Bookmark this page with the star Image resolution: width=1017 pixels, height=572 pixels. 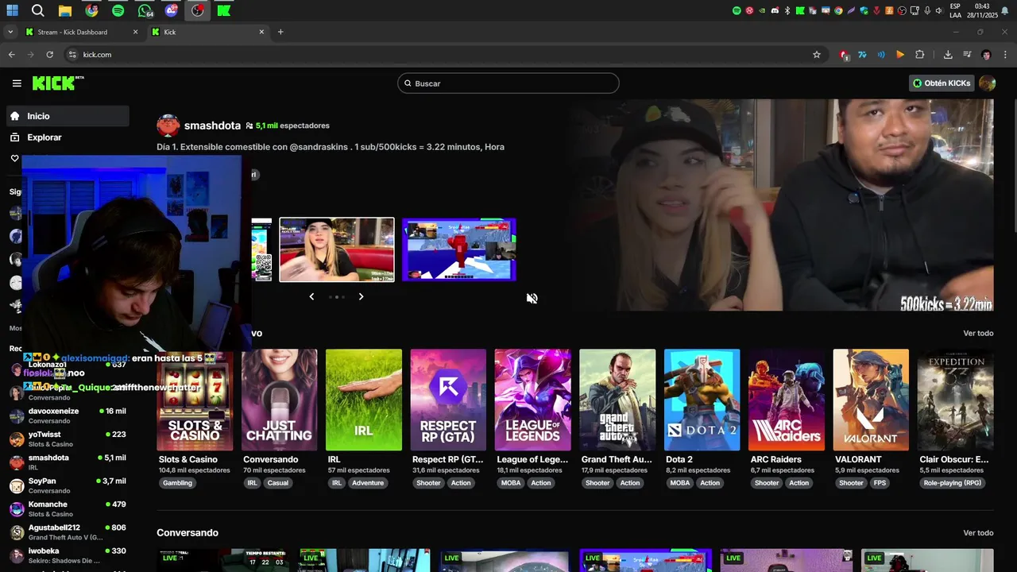(x=817, y=55)
